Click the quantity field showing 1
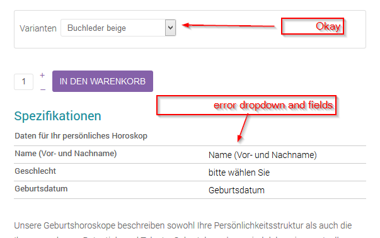This screenshot has width=380, height=238. (24, 82)
